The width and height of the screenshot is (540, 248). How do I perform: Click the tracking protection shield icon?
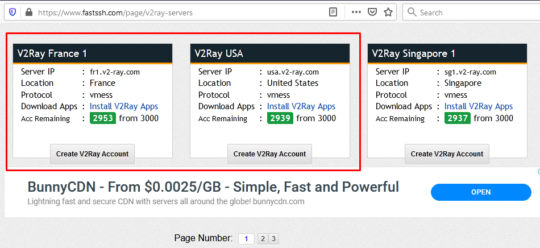pyautogui.click(x=13, y=13)
